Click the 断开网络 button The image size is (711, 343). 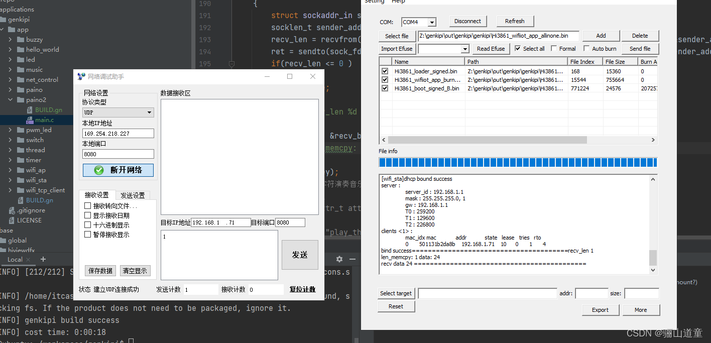(118, 170)
